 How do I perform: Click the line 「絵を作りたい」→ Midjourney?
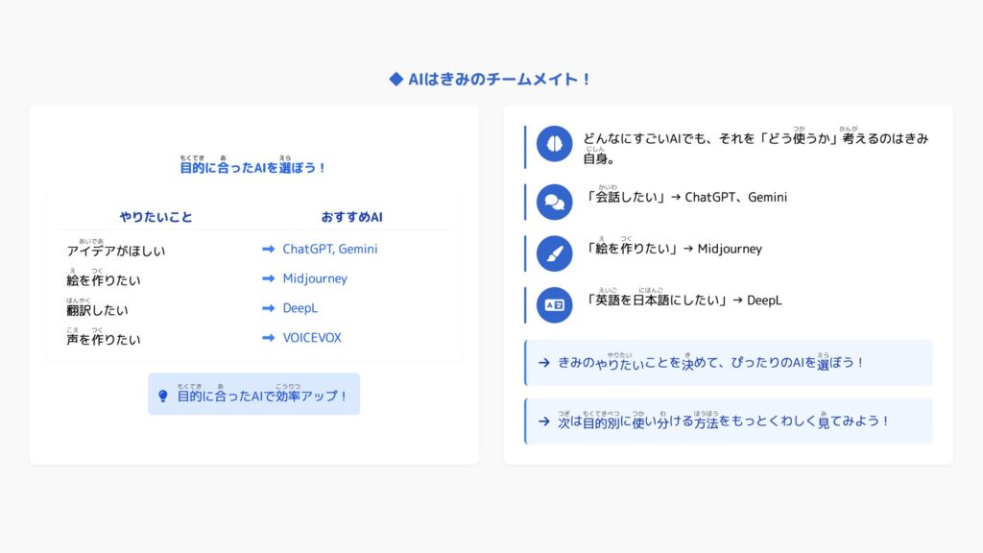click(673, 247)
